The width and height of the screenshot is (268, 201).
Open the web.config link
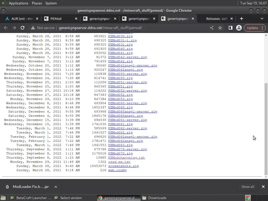[x=118, y=170]
